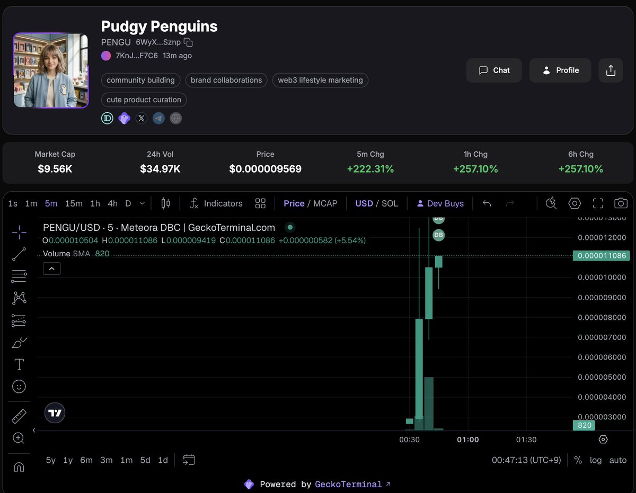Select the brush drawing tool

tap(19, 343)
